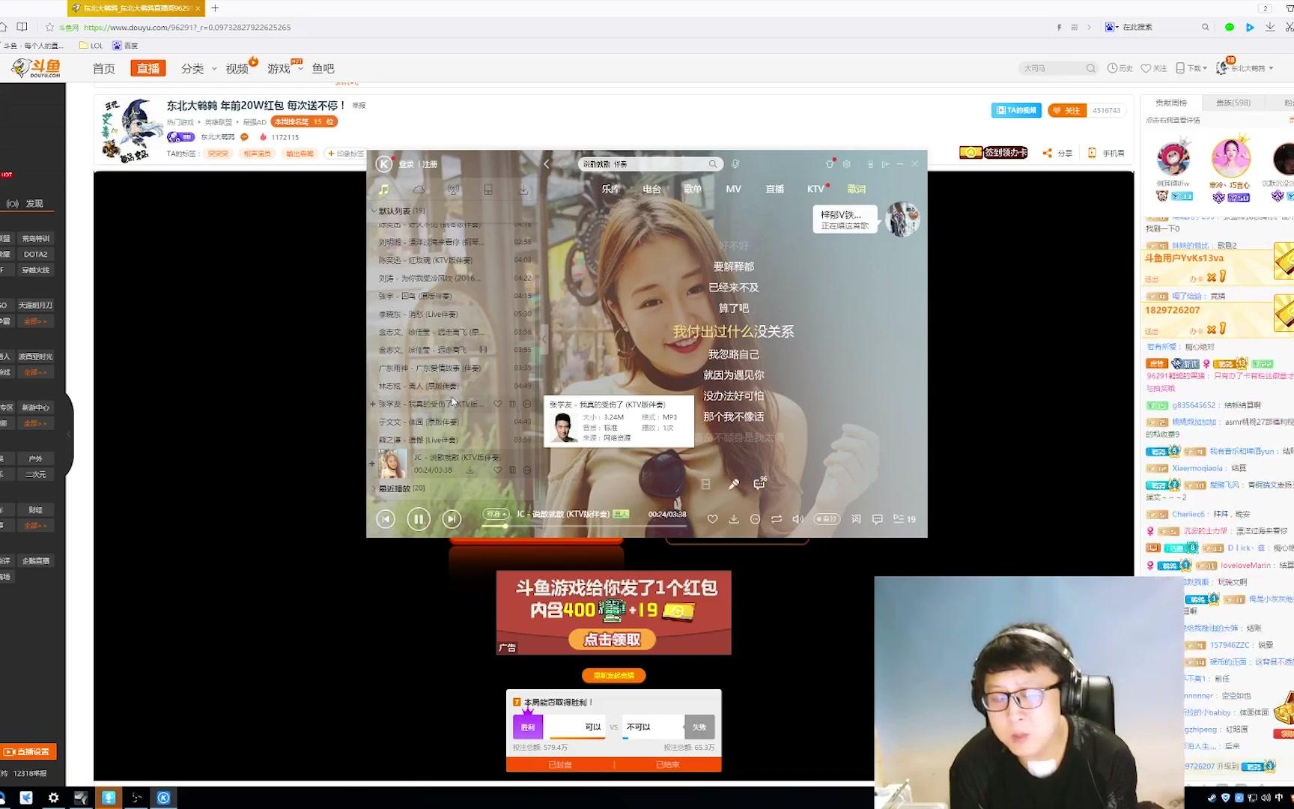
Task: Open local music note tab in KuGou
Action: coord(383,190)
